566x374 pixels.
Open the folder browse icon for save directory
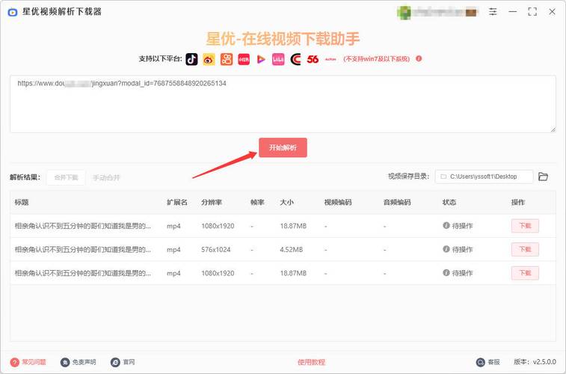point(543,177)
